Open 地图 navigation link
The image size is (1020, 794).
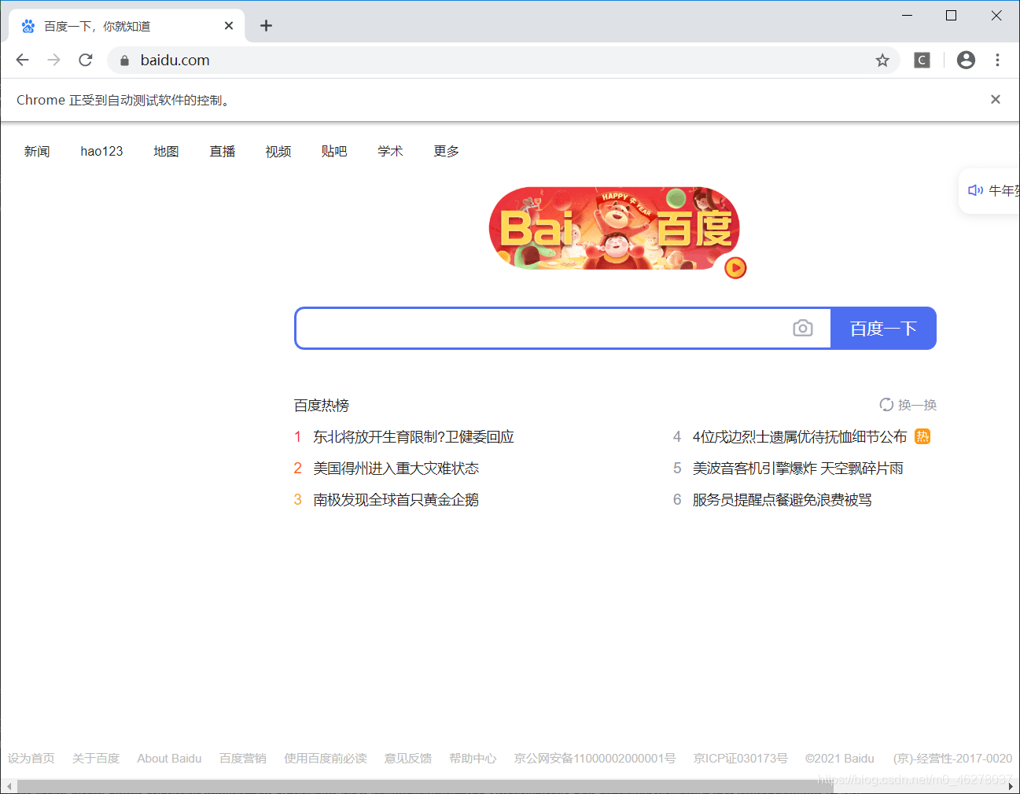[x=166, y=151]
